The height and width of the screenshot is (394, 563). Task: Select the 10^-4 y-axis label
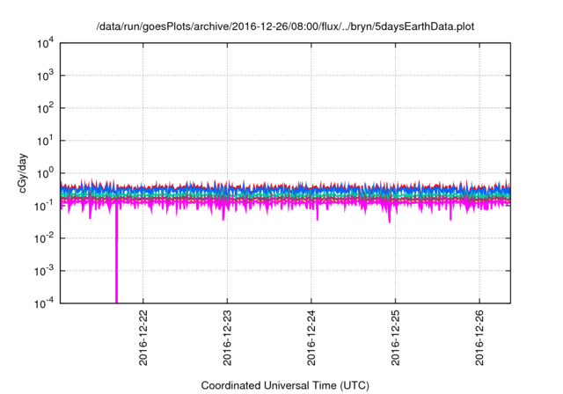(x=44, y=303)
